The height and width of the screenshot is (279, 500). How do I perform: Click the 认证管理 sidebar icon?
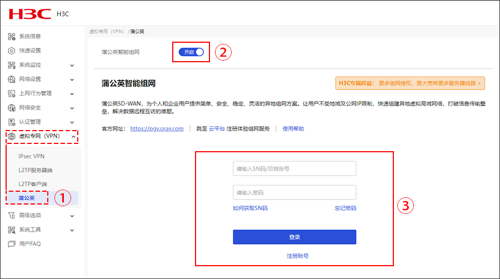12,122
